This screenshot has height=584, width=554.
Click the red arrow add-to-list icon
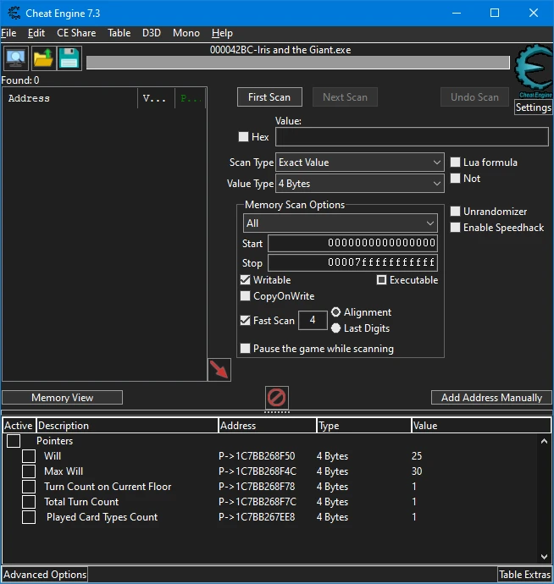pyautogui.click(x=219, y=370)
